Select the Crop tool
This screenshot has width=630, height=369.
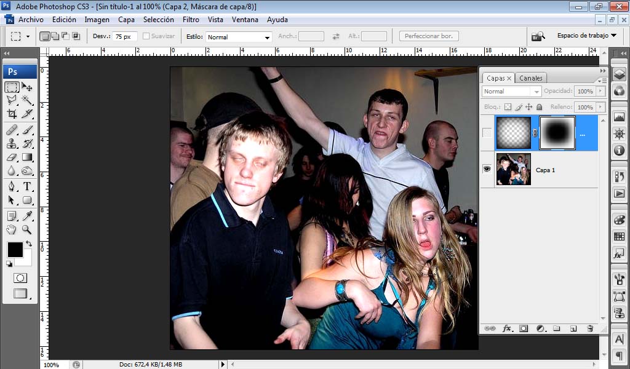click(x=12, y=114)
